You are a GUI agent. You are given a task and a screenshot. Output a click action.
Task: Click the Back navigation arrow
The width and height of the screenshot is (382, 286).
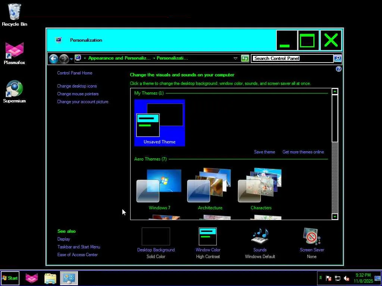tap(53, 58)
